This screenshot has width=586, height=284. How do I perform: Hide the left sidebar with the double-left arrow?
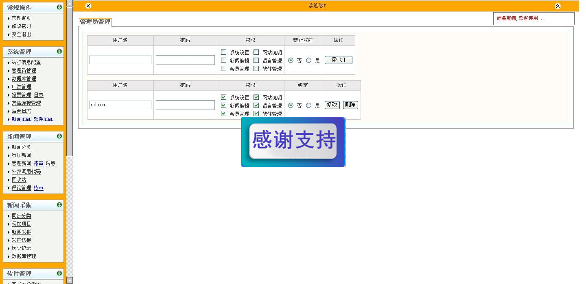88,6
